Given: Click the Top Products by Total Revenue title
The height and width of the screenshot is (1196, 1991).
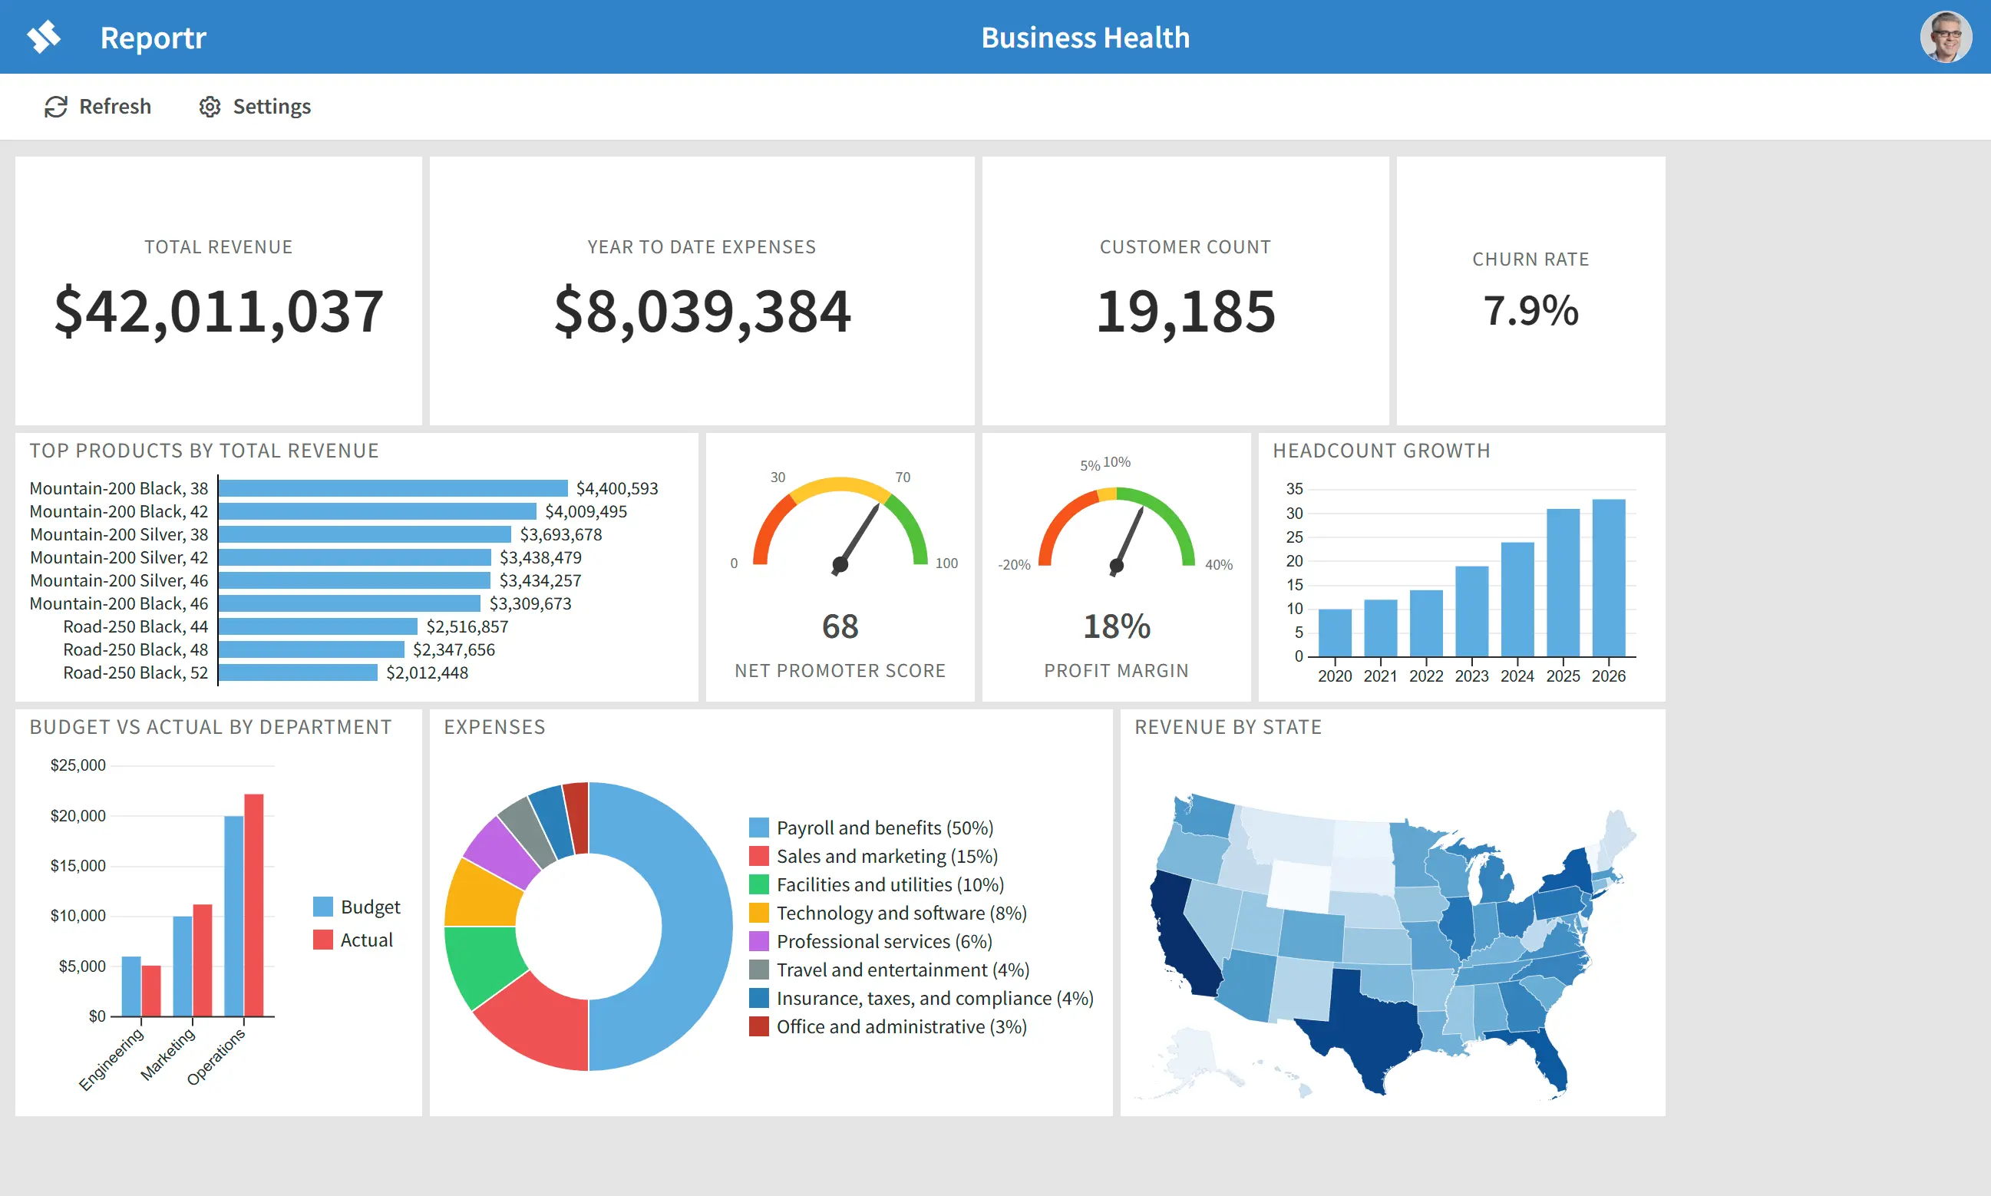Looking at the screenshot, I should coord(204,451).
